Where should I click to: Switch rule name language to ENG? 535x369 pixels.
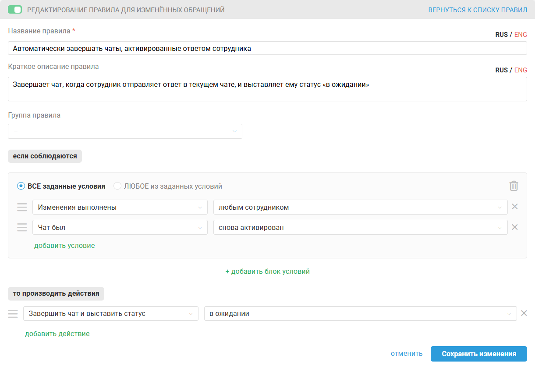pyautogui.click(x=521, y=35)
